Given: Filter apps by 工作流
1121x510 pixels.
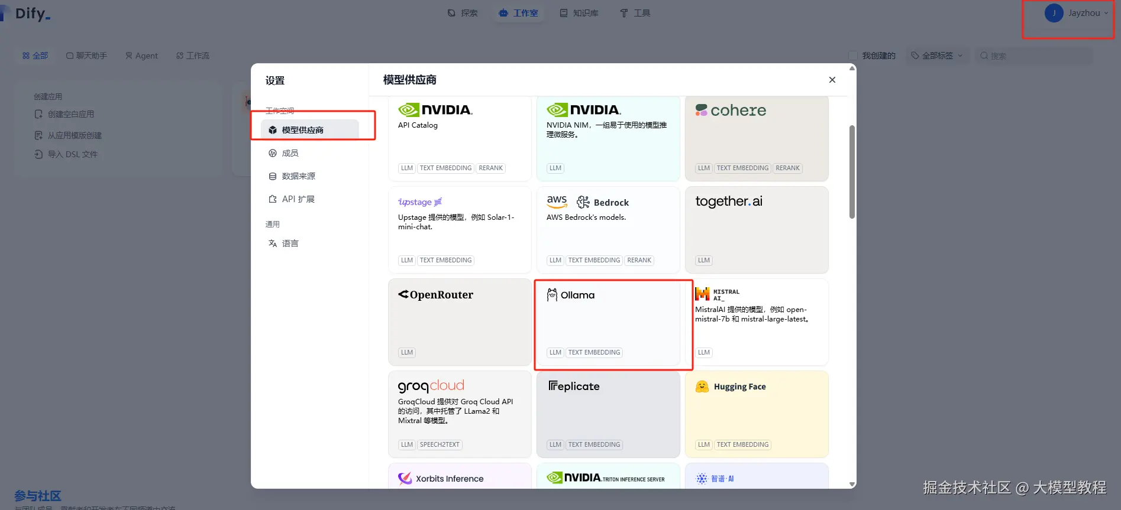Looking at the screenshot, I should tap(193, 56).
